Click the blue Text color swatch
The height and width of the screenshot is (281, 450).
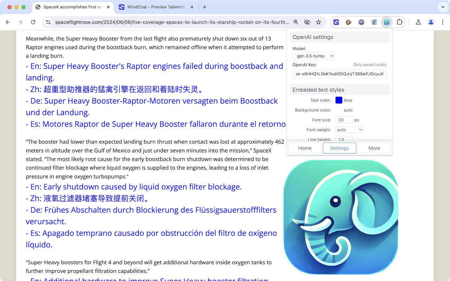click(x=339, y=100)
